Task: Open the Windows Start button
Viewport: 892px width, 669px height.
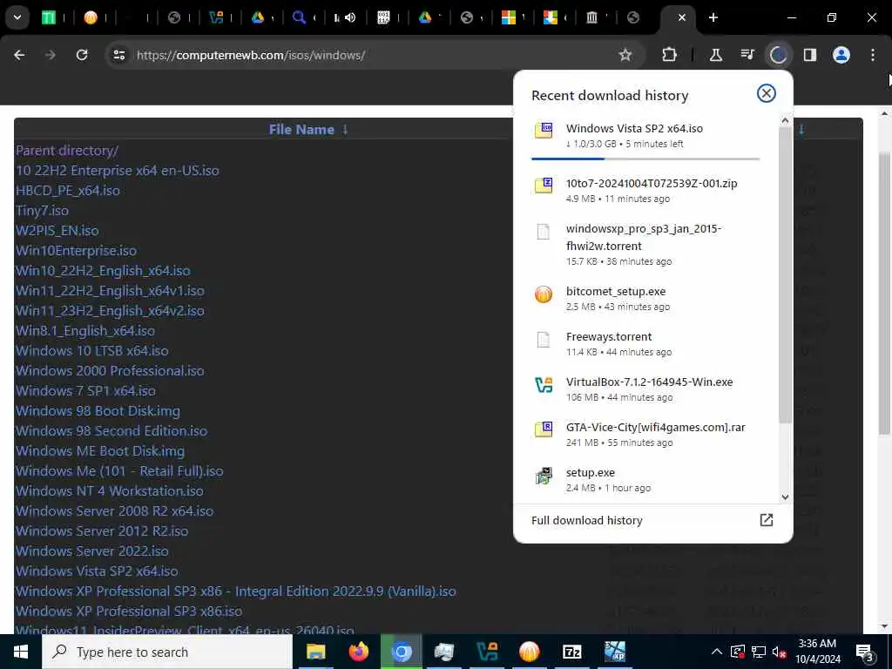Action: click(21, 652)
